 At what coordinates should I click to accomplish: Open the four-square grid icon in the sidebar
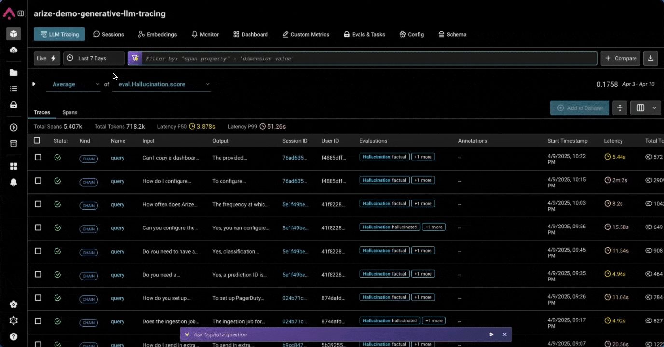point(14,166)
